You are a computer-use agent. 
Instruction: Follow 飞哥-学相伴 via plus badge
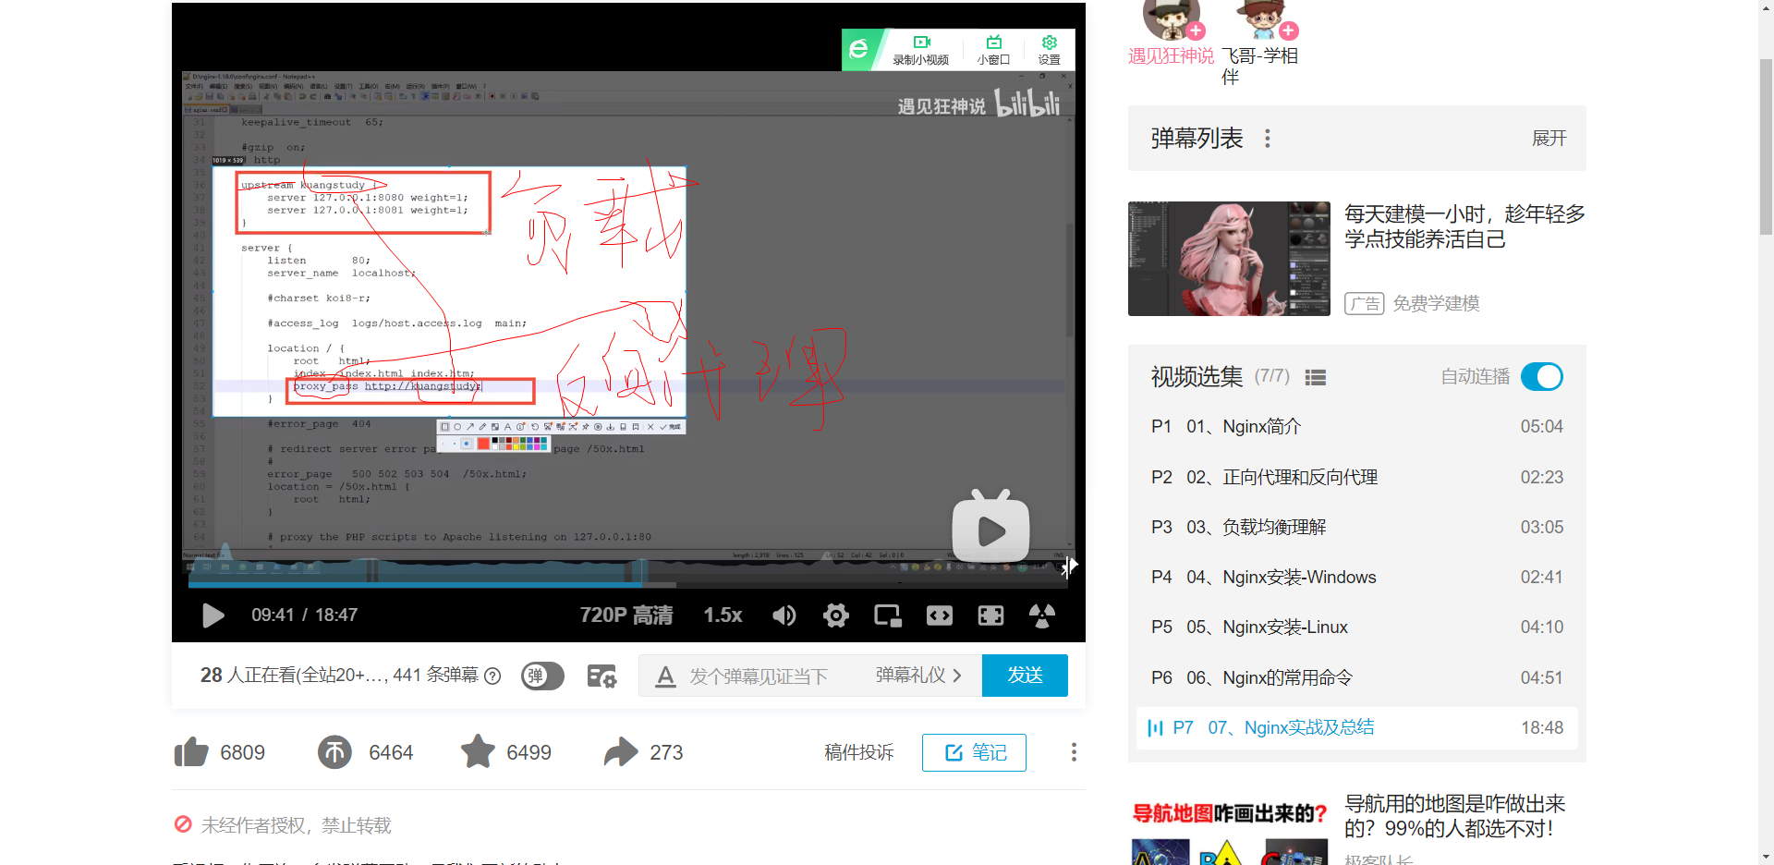click(x=1288, y=30)
